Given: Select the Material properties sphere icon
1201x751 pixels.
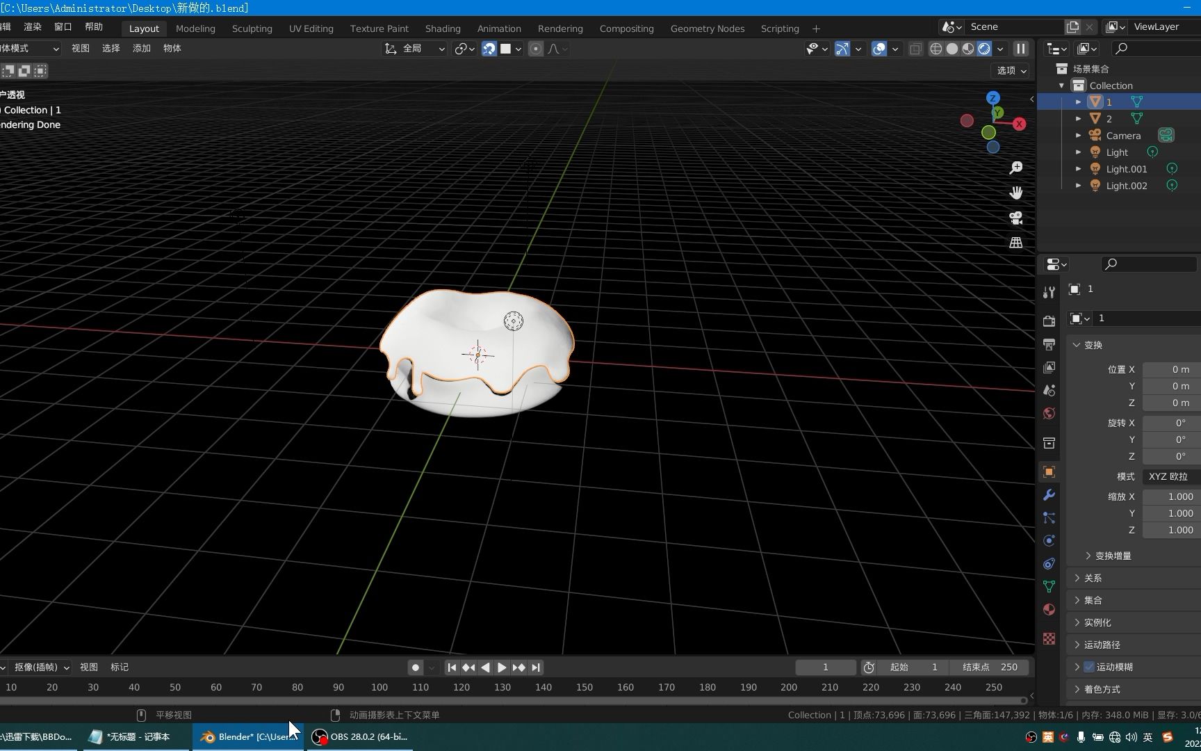Looking at the screenshot, I should [x=1049, y=610].
